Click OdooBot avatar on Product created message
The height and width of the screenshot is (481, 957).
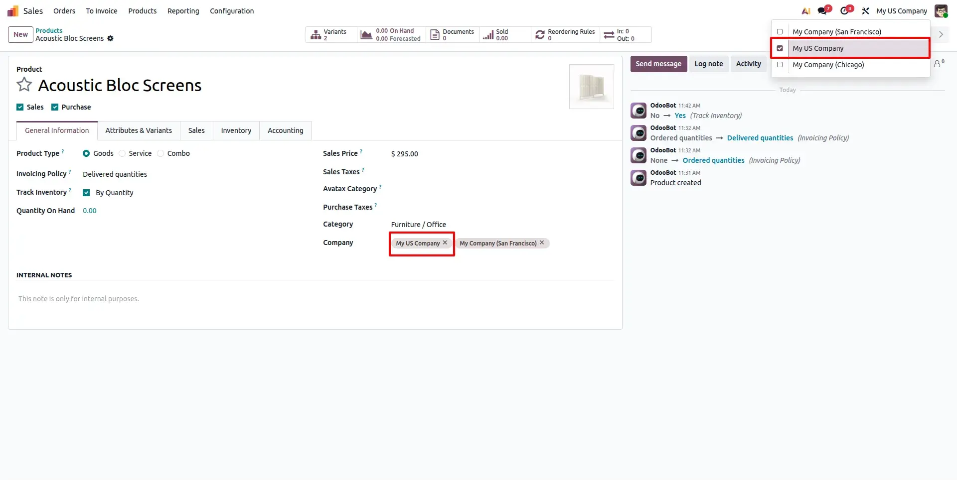coord(638,178)
